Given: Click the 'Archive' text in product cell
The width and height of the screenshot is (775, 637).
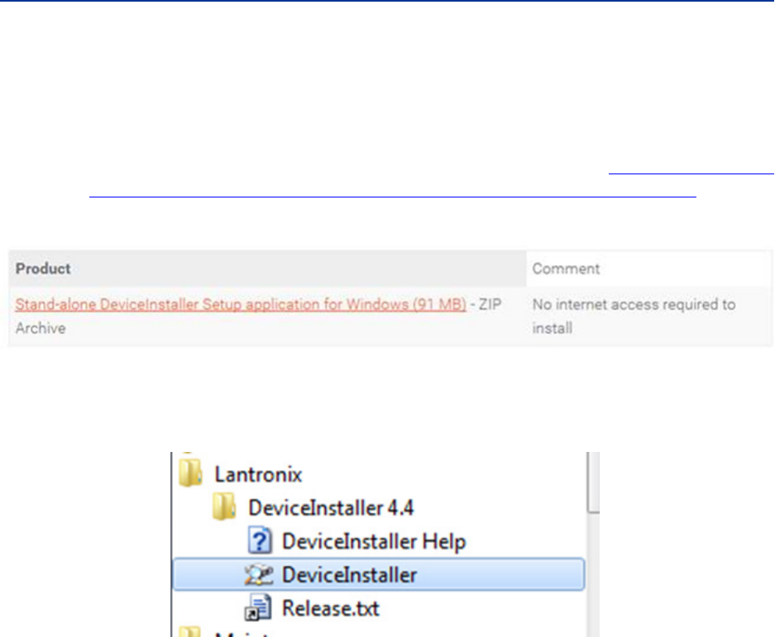Looking at the screenshot, I should 41,328.
